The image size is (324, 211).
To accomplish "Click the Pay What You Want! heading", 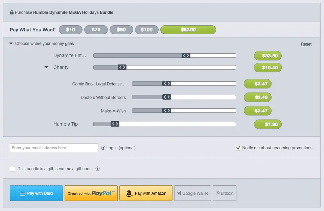I will [x=33, y=30].
